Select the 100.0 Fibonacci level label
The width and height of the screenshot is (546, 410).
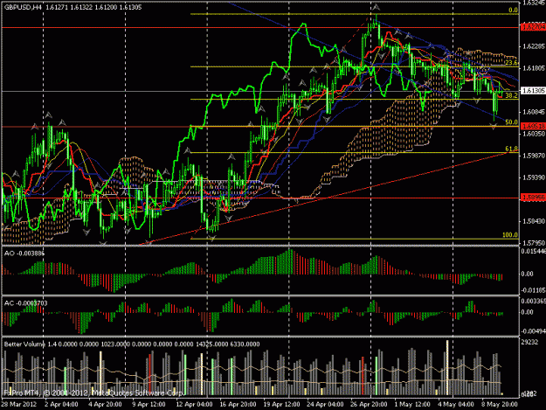point(510,235)
